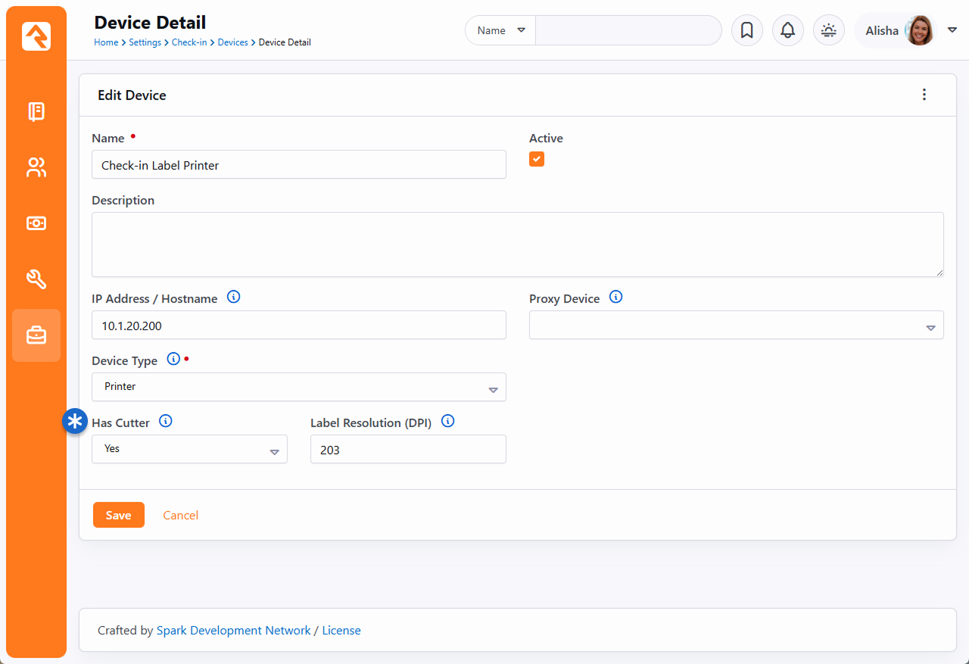
Task: Click the Cancel link
Action: point(181,515)
